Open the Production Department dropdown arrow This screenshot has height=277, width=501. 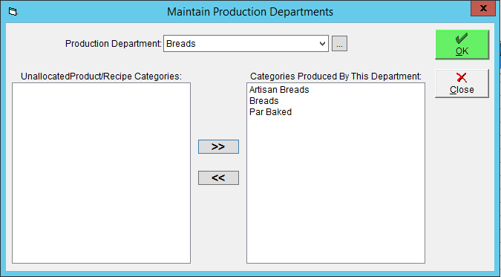pyautogui.click(x=323, y=44)
